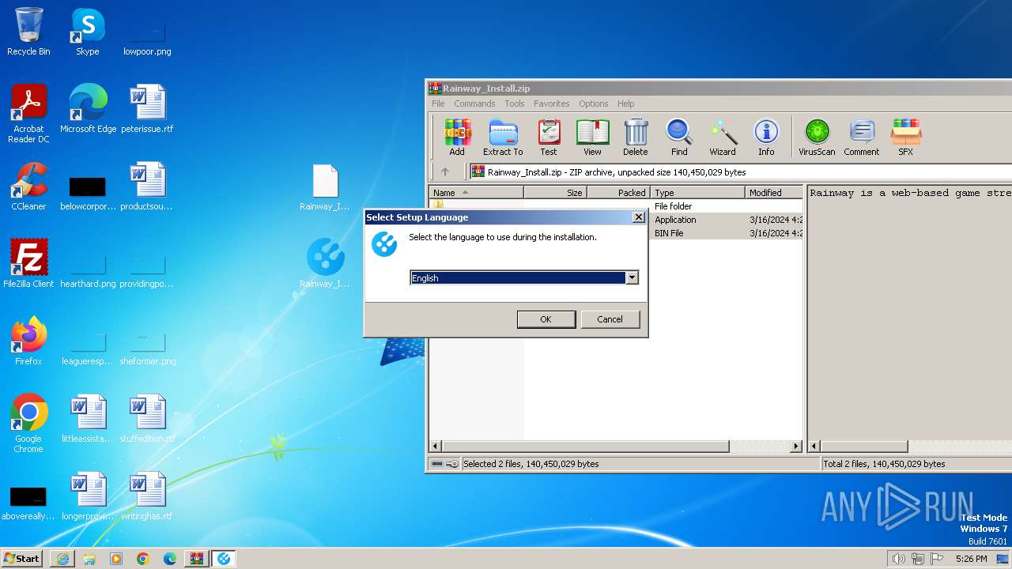Viewport: 1012px width, 569px height.
Task: Select the peterissue.rtf desktop file
Action: [x=147, y=109]
